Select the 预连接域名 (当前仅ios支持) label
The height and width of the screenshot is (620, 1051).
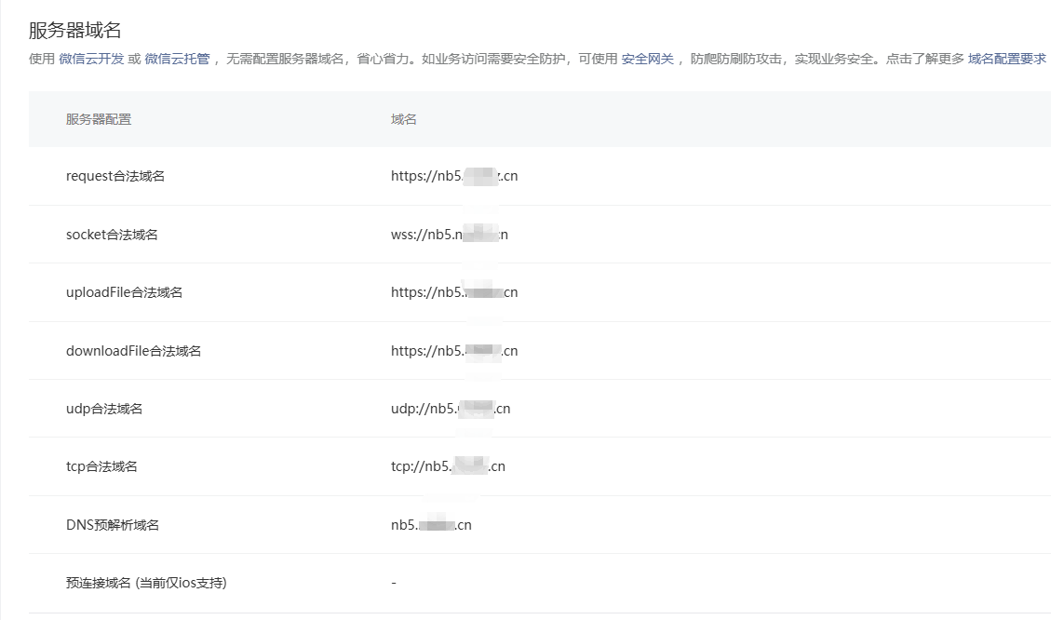tap(146, 583)
